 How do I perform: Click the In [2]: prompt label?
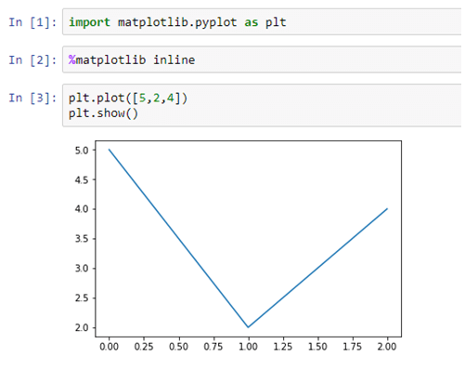coord(32,60)
